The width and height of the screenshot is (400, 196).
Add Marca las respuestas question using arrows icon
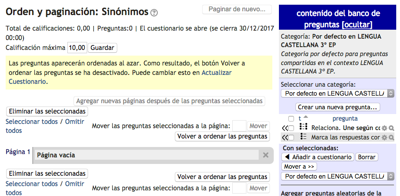pos(284,137)
